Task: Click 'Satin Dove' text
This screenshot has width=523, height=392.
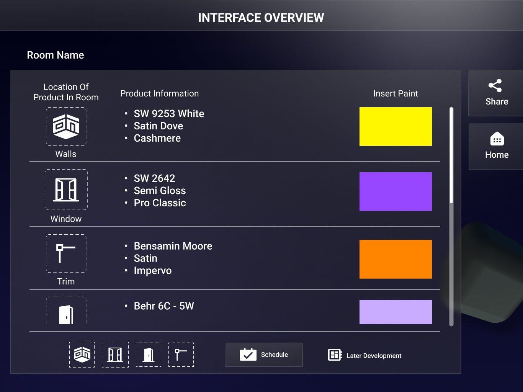Action: pyautogui.click(x=159, y=126)
